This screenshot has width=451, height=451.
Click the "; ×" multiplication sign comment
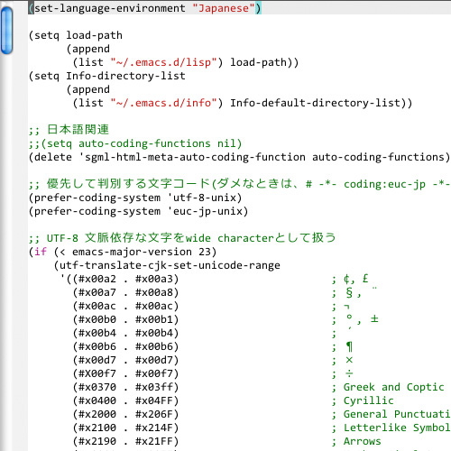342,360
